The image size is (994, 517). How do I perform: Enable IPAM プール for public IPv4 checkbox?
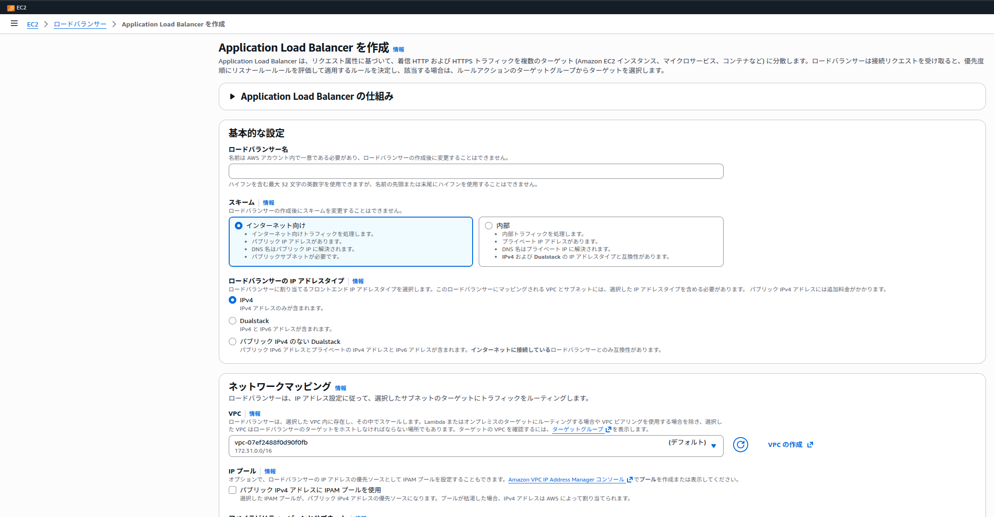233,490
